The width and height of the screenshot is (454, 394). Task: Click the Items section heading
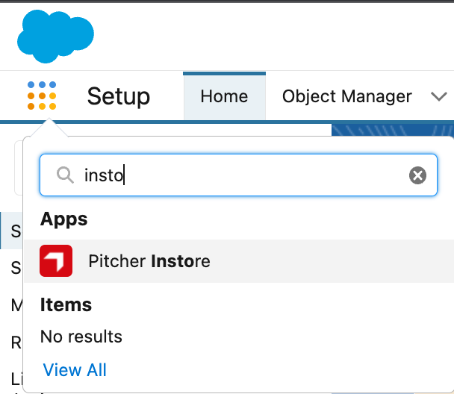(66, 304)
